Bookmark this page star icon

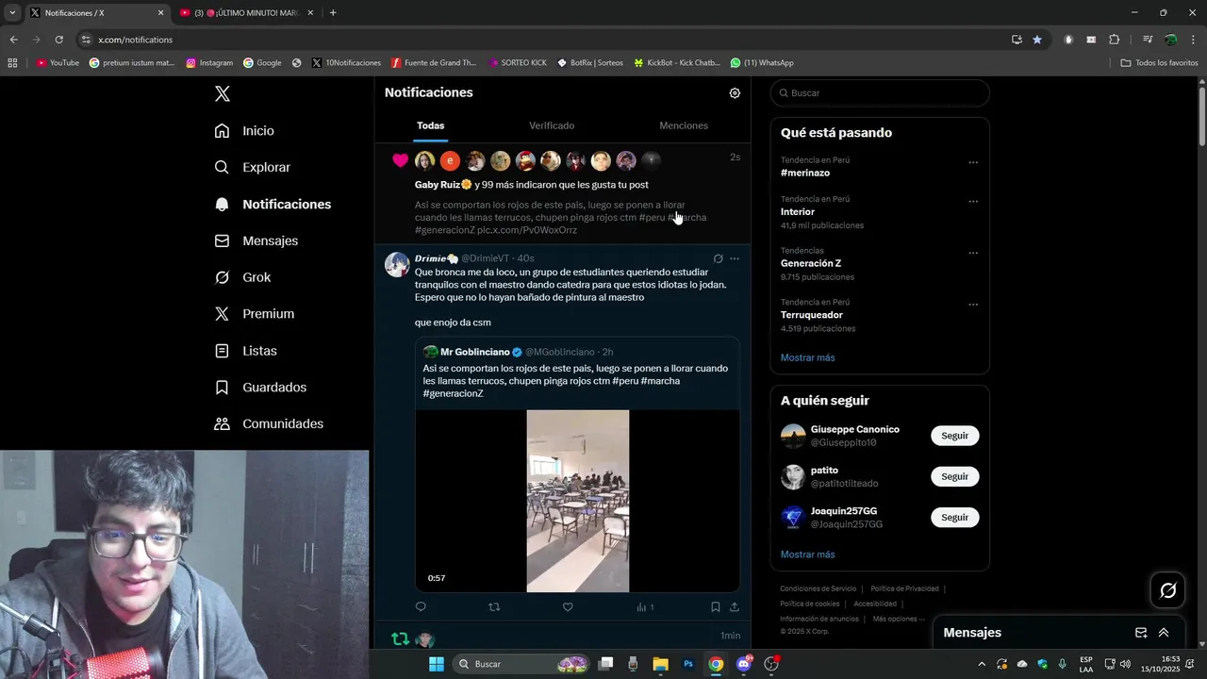pos(1037,40)
